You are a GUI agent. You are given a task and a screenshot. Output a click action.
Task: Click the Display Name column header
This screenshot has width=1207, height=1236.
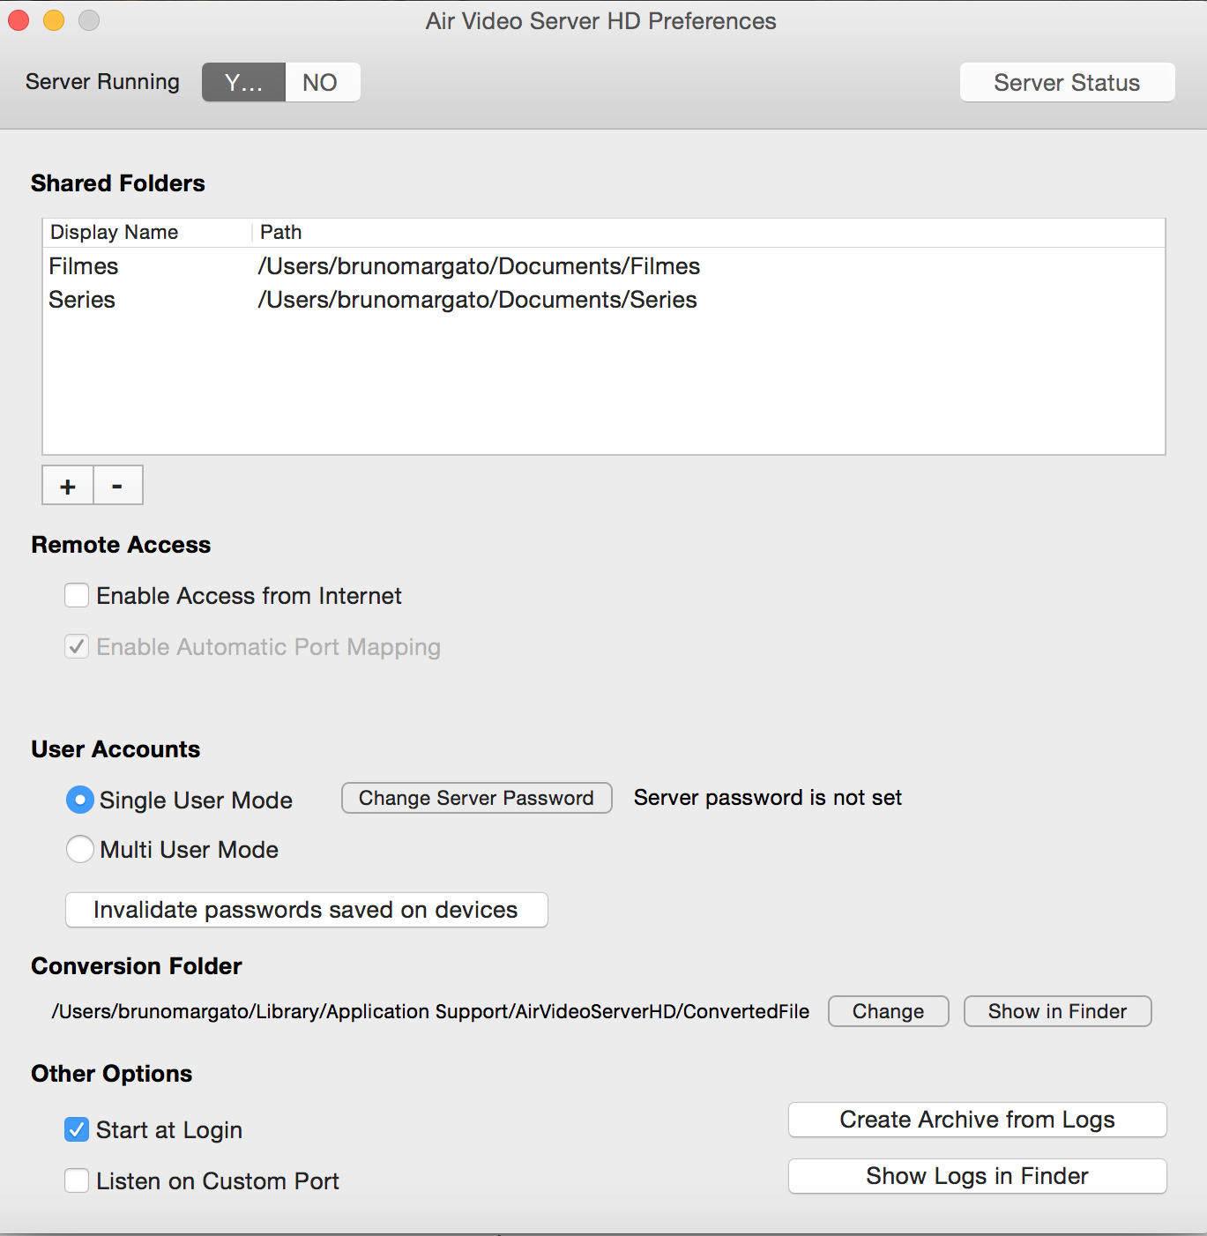point(115,233)
